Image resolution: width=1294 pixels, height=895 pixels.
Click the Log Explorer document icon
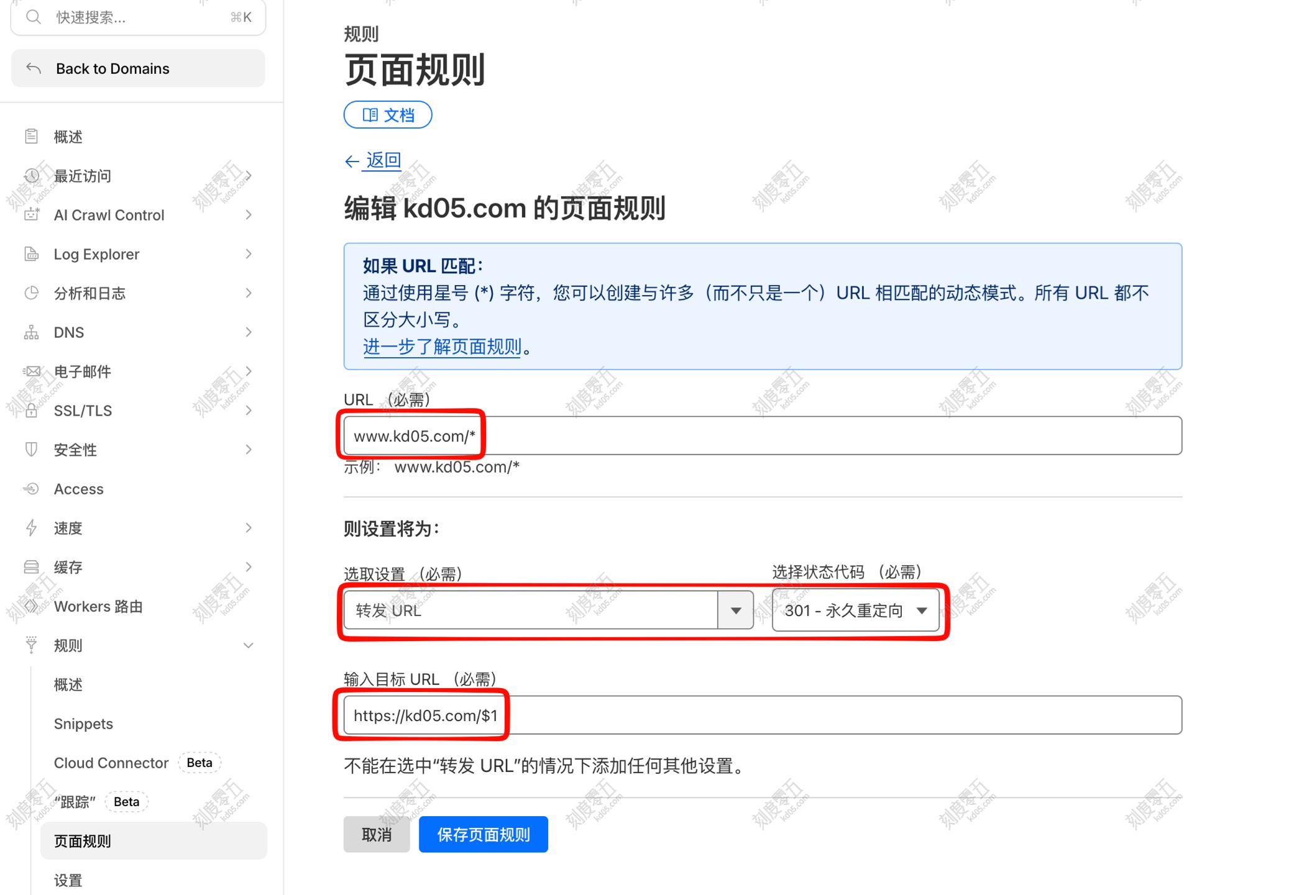coord(31,254)
